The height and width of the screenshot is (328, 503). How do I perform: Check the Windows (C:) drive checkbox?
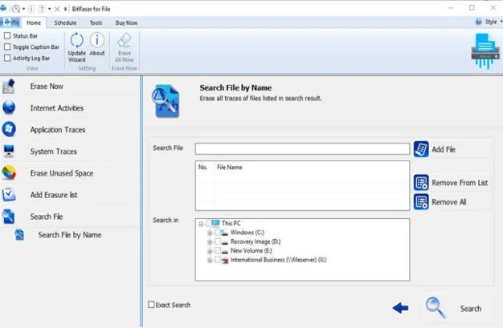(218, 233)
